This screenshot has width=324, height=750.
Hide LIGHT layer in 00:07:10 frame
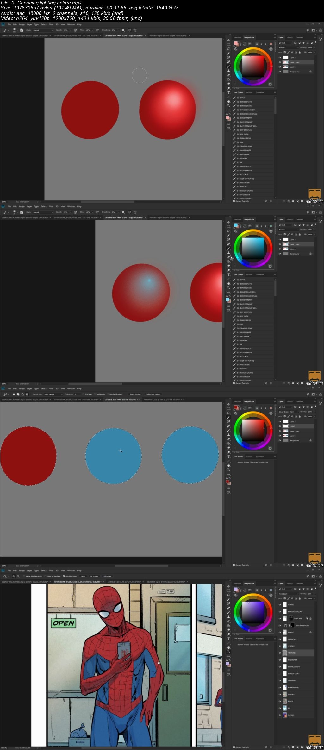[x=280, y=426]
